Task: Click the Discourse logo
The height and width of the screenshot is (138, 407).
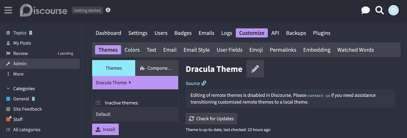Action: click(x=43, y=11)
